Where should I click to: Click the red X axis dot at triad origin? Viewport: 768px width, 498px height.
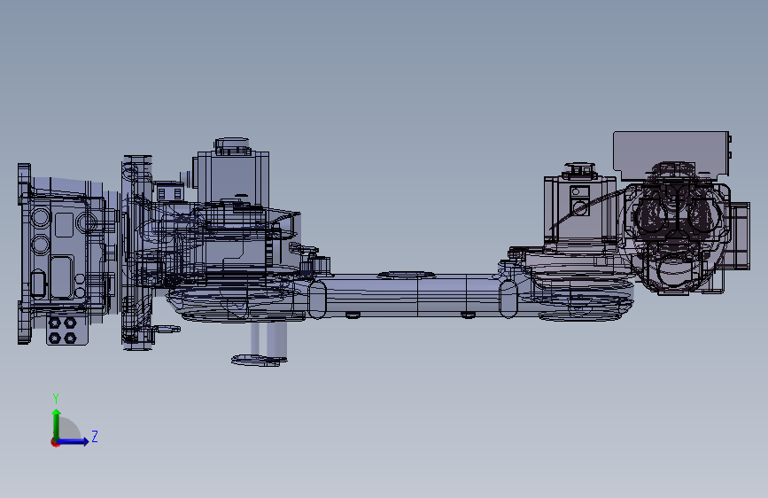click(55, 442)
